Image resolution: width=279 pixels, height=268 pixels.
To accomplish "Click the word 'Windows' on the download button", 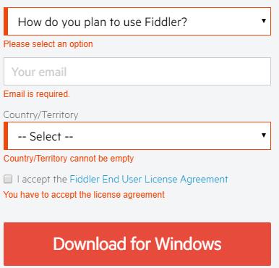I will 188,243.
